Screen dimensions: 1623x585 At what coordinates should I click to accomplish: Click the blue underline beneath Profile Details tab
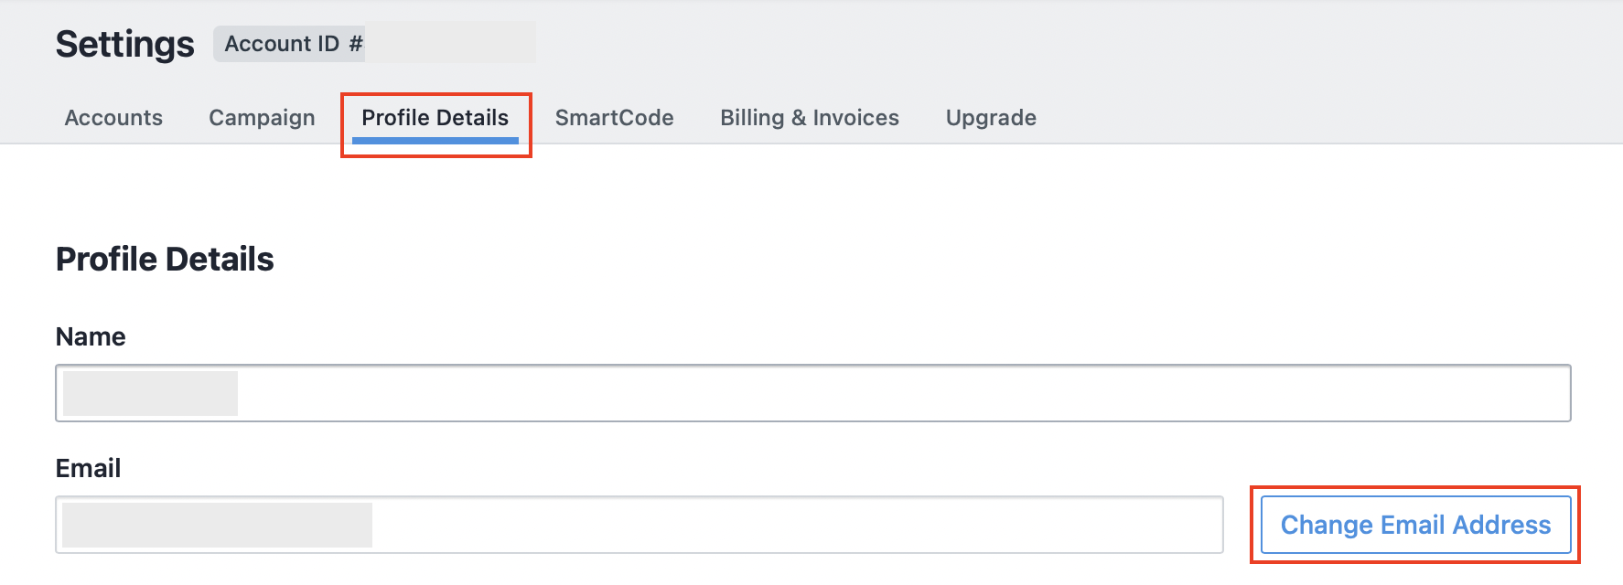(435, 141)
